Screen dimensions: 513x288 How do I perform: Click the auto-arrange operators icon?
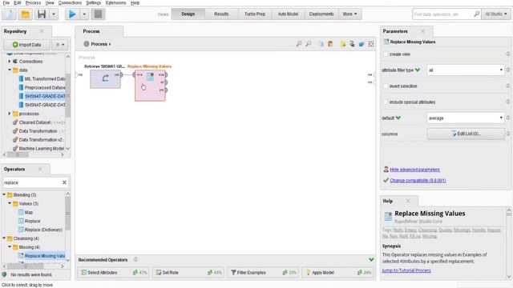321,44
